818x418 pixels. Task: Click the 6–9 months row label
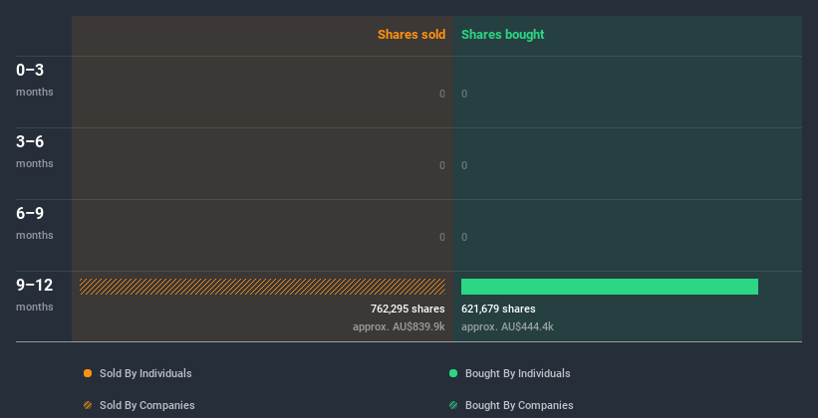(x=35, y=223)
